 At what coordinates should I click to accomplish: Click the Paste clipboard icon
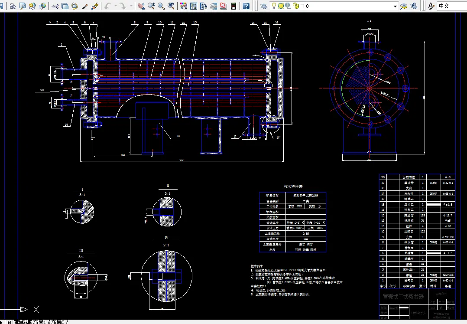pos(75,6)
